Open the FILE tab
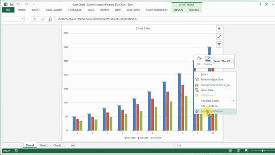Screen dimensions: 275x155 point(8,10)
